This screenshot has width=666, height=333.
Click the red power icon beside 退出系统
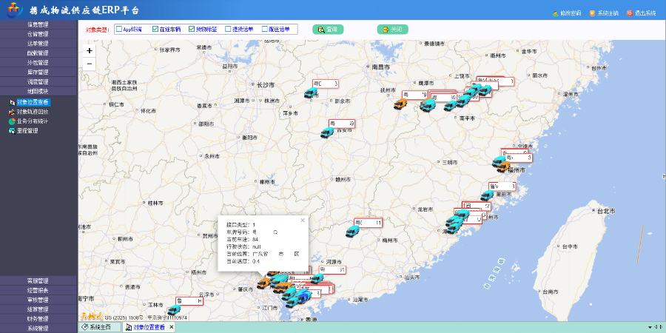630,13
